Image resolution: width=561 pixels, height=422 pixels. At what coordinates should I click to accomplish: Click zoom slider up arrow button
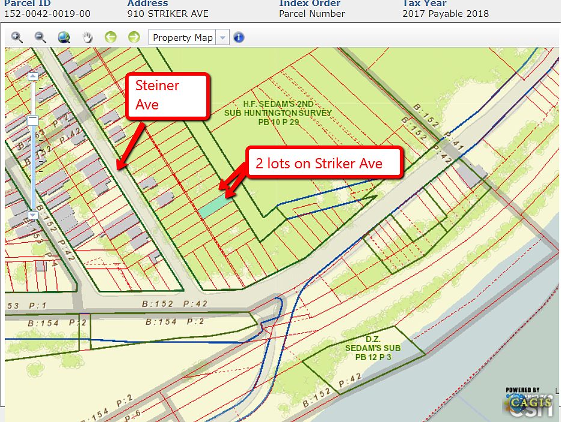[x=33, y=76]
